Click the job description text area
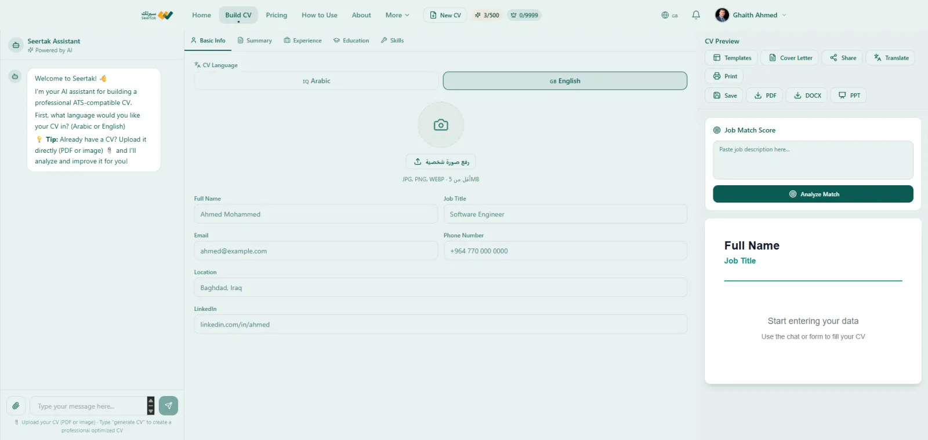Screen dimensions: 928x440 click(813, 160)
